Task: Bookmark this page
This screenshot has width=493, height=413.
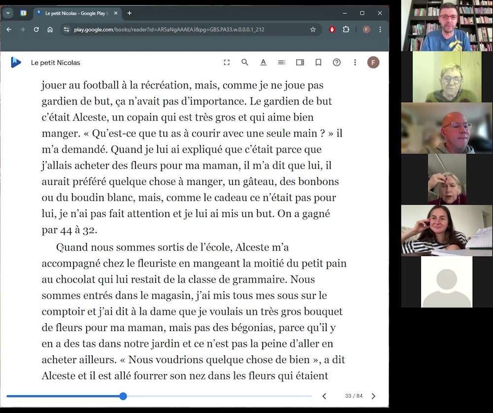Action: (x=318, y=62)
